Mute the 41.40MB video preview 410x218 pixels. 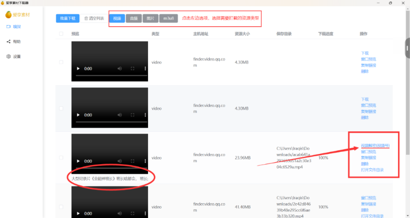[x=119, y=213]
